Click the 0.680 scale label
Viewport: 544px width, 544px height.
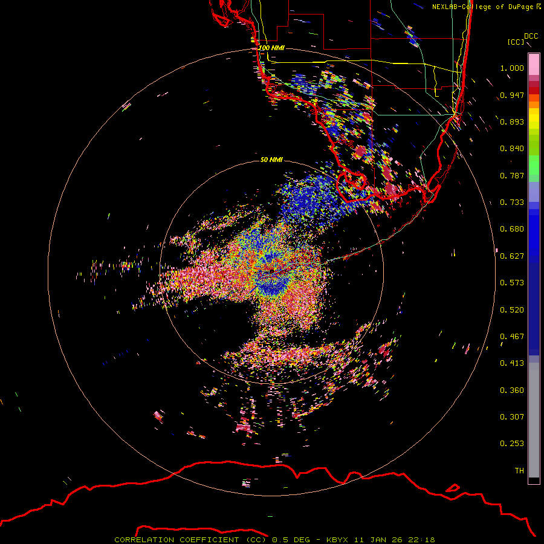click(512, 229)
